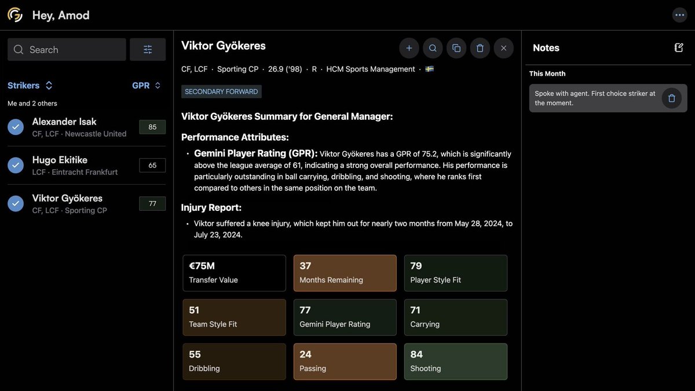Click the GPR score 77 badge in list

click(152, 203)
